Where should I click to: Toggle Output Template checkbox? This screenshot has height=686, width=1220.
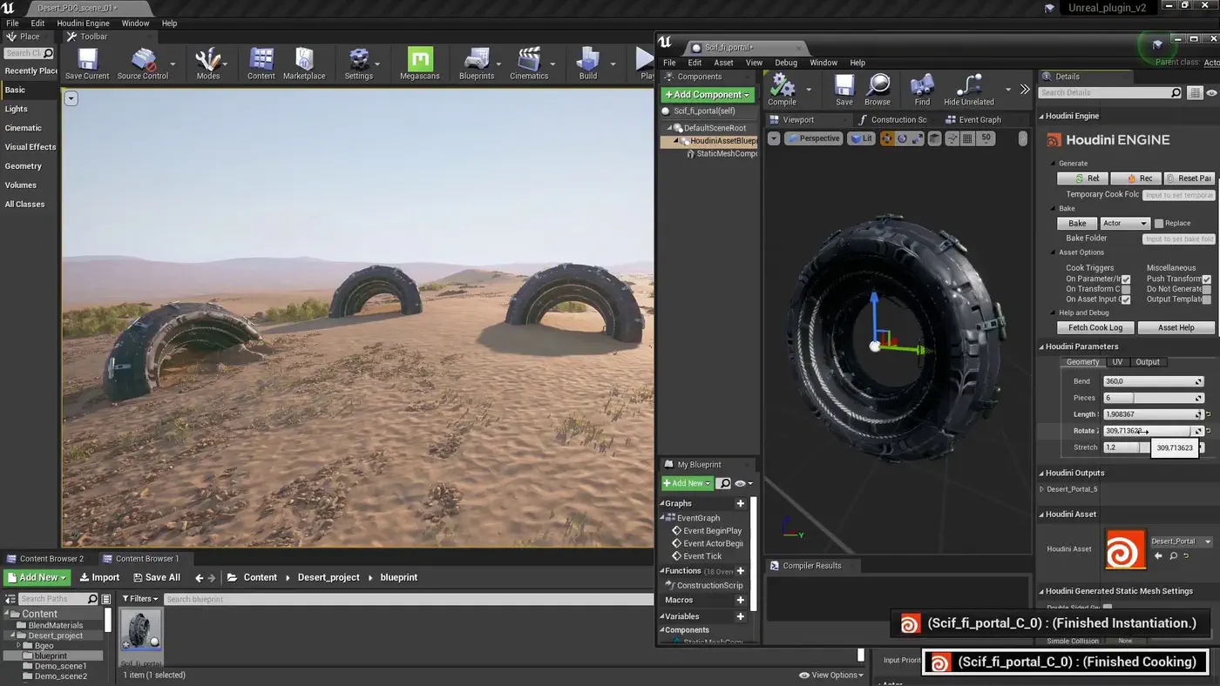1207,299
